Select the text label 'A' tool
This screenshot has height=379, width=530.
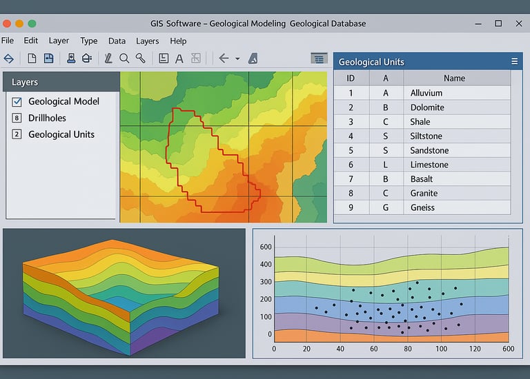tap(179, 59)
